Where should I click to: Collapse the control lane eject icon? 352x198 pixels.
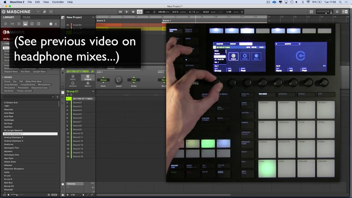(63, 195)
